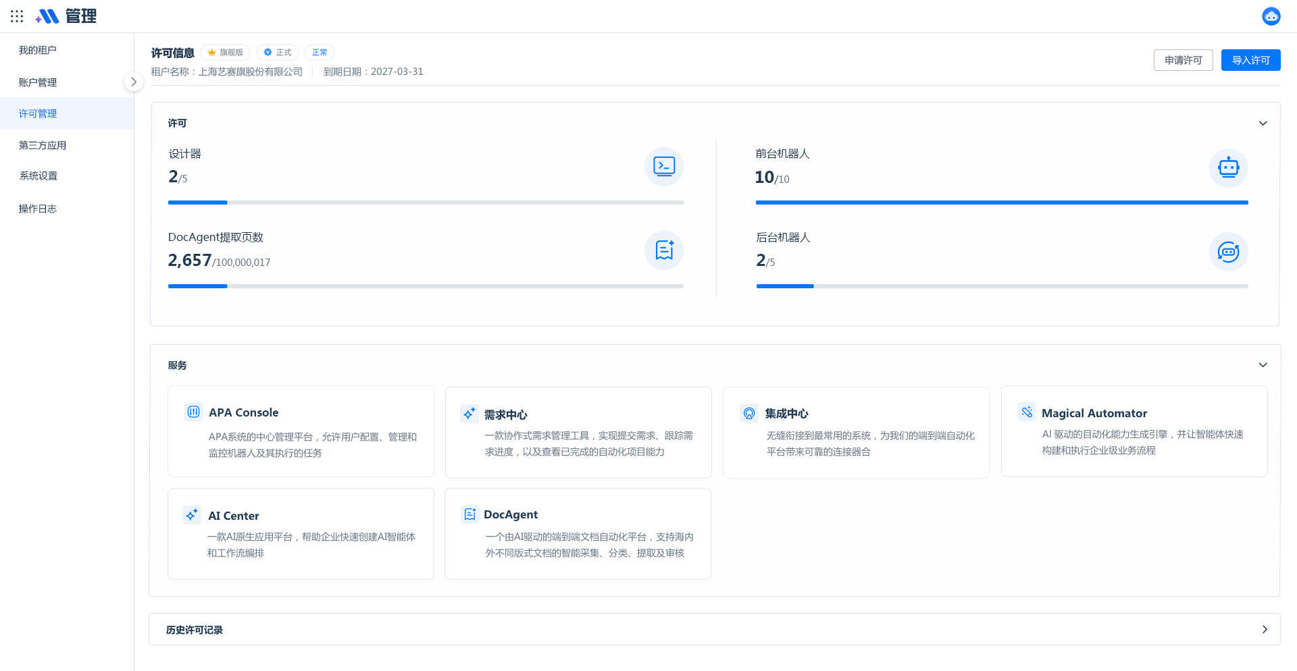This screenshot has width=1297, height=671.
Task: Select 许可管理 in the sidebar
Action: (x=67, y=113)
